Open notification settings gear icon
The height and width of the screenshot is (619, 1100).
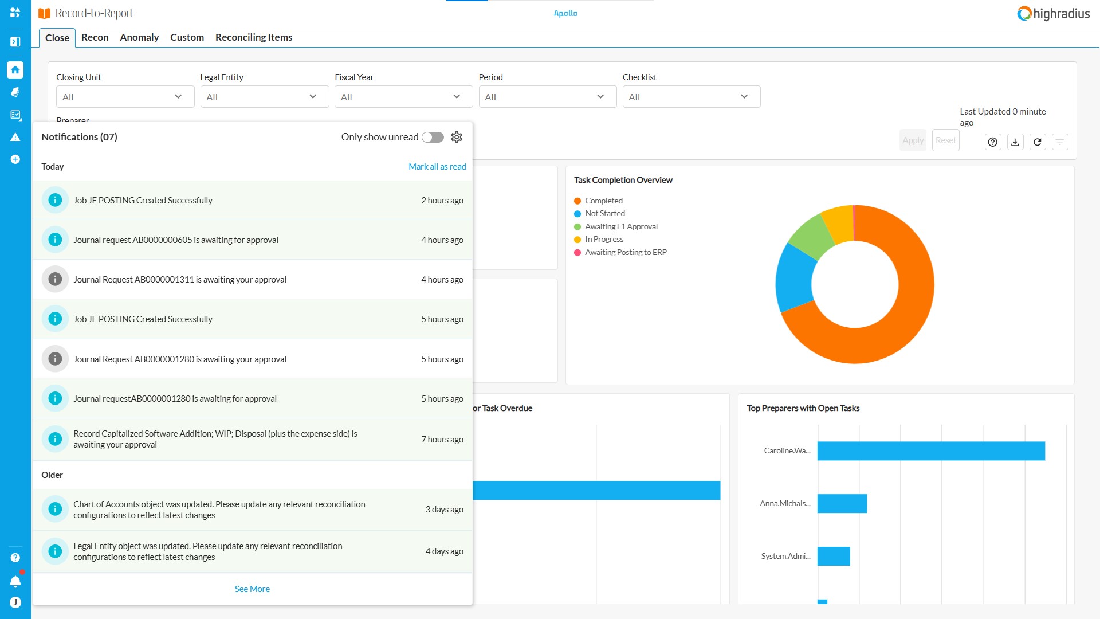pos(457,137)
